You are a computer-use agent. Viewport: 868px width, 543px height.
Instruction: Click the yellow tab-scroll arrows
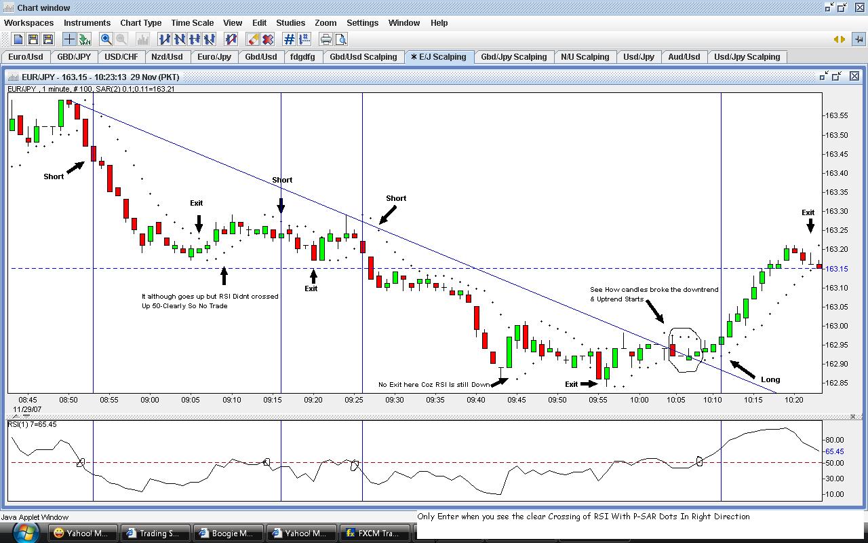[x=839, y=39]
